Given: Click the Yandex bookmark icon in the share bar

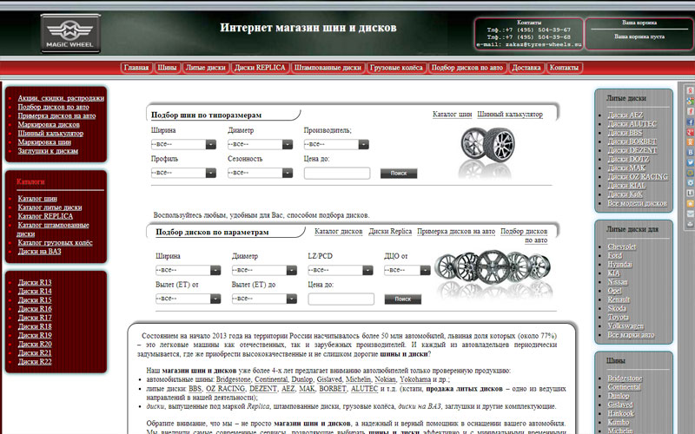Looking at the screenshot, I should point(690,90).
